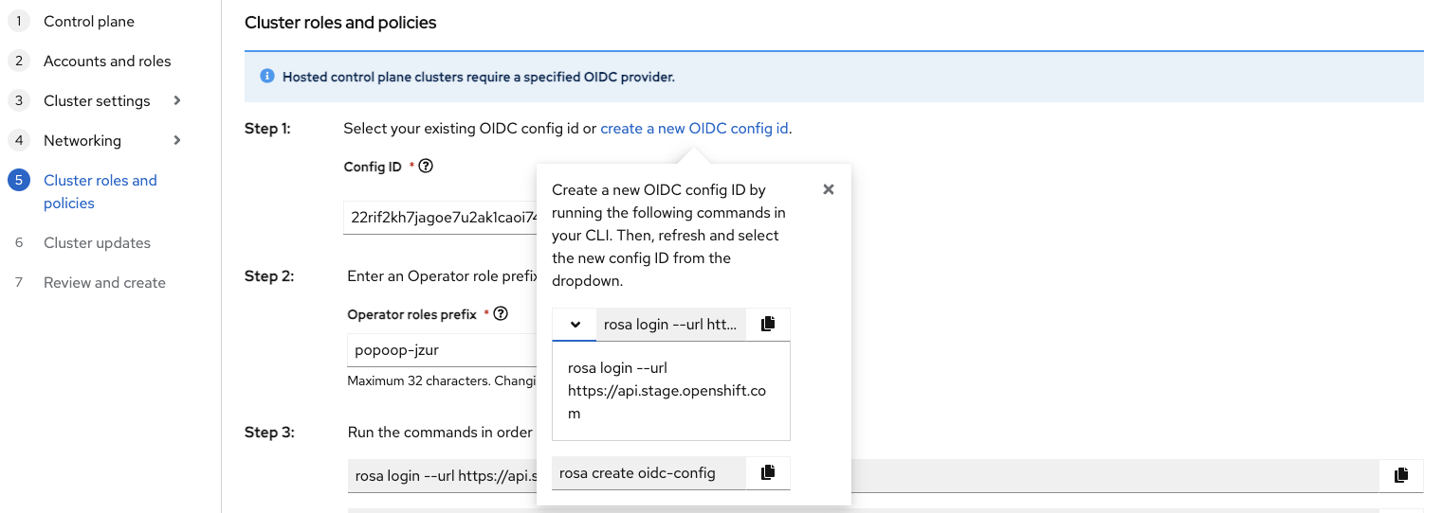Edit the Operator roles prefix field
The width and height of the screenshot is (1443, 513).
pyautogui.click(x=442, y=349)
